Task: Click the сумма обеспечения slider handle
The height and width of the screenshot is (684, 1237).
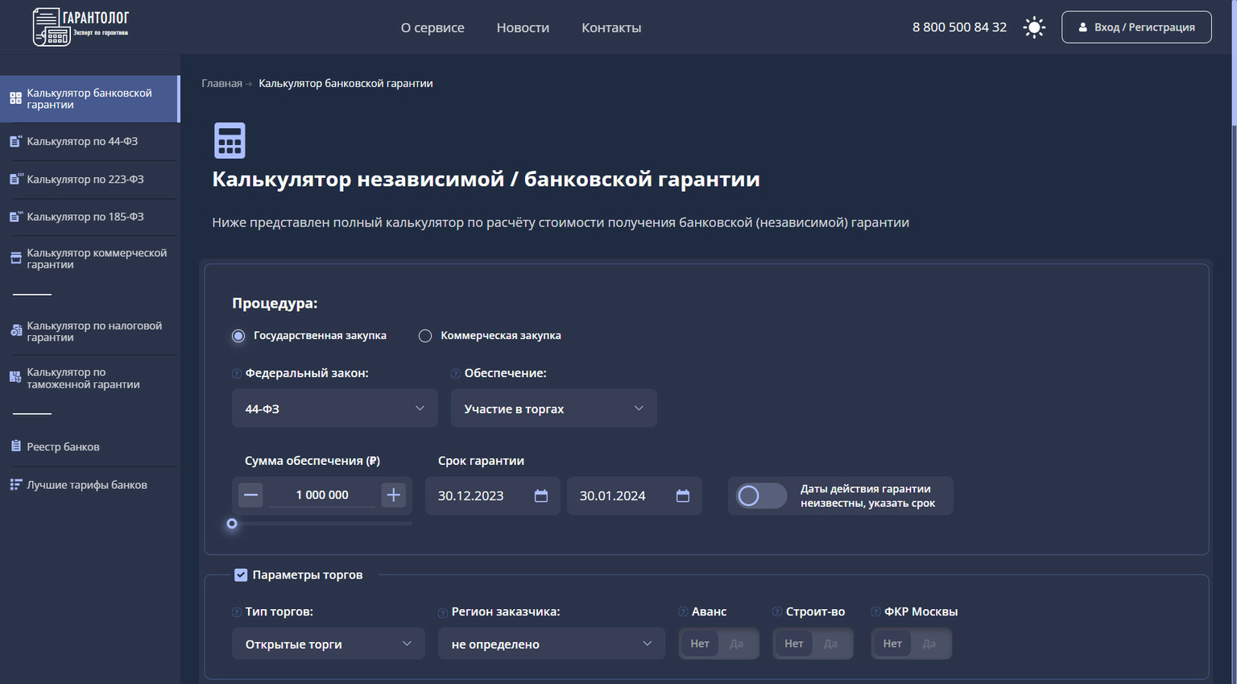Action: point(232,524)
